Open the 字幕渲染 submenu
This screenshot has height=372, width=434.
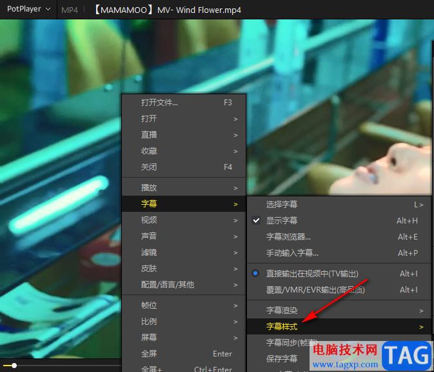(x=339, y=311)
